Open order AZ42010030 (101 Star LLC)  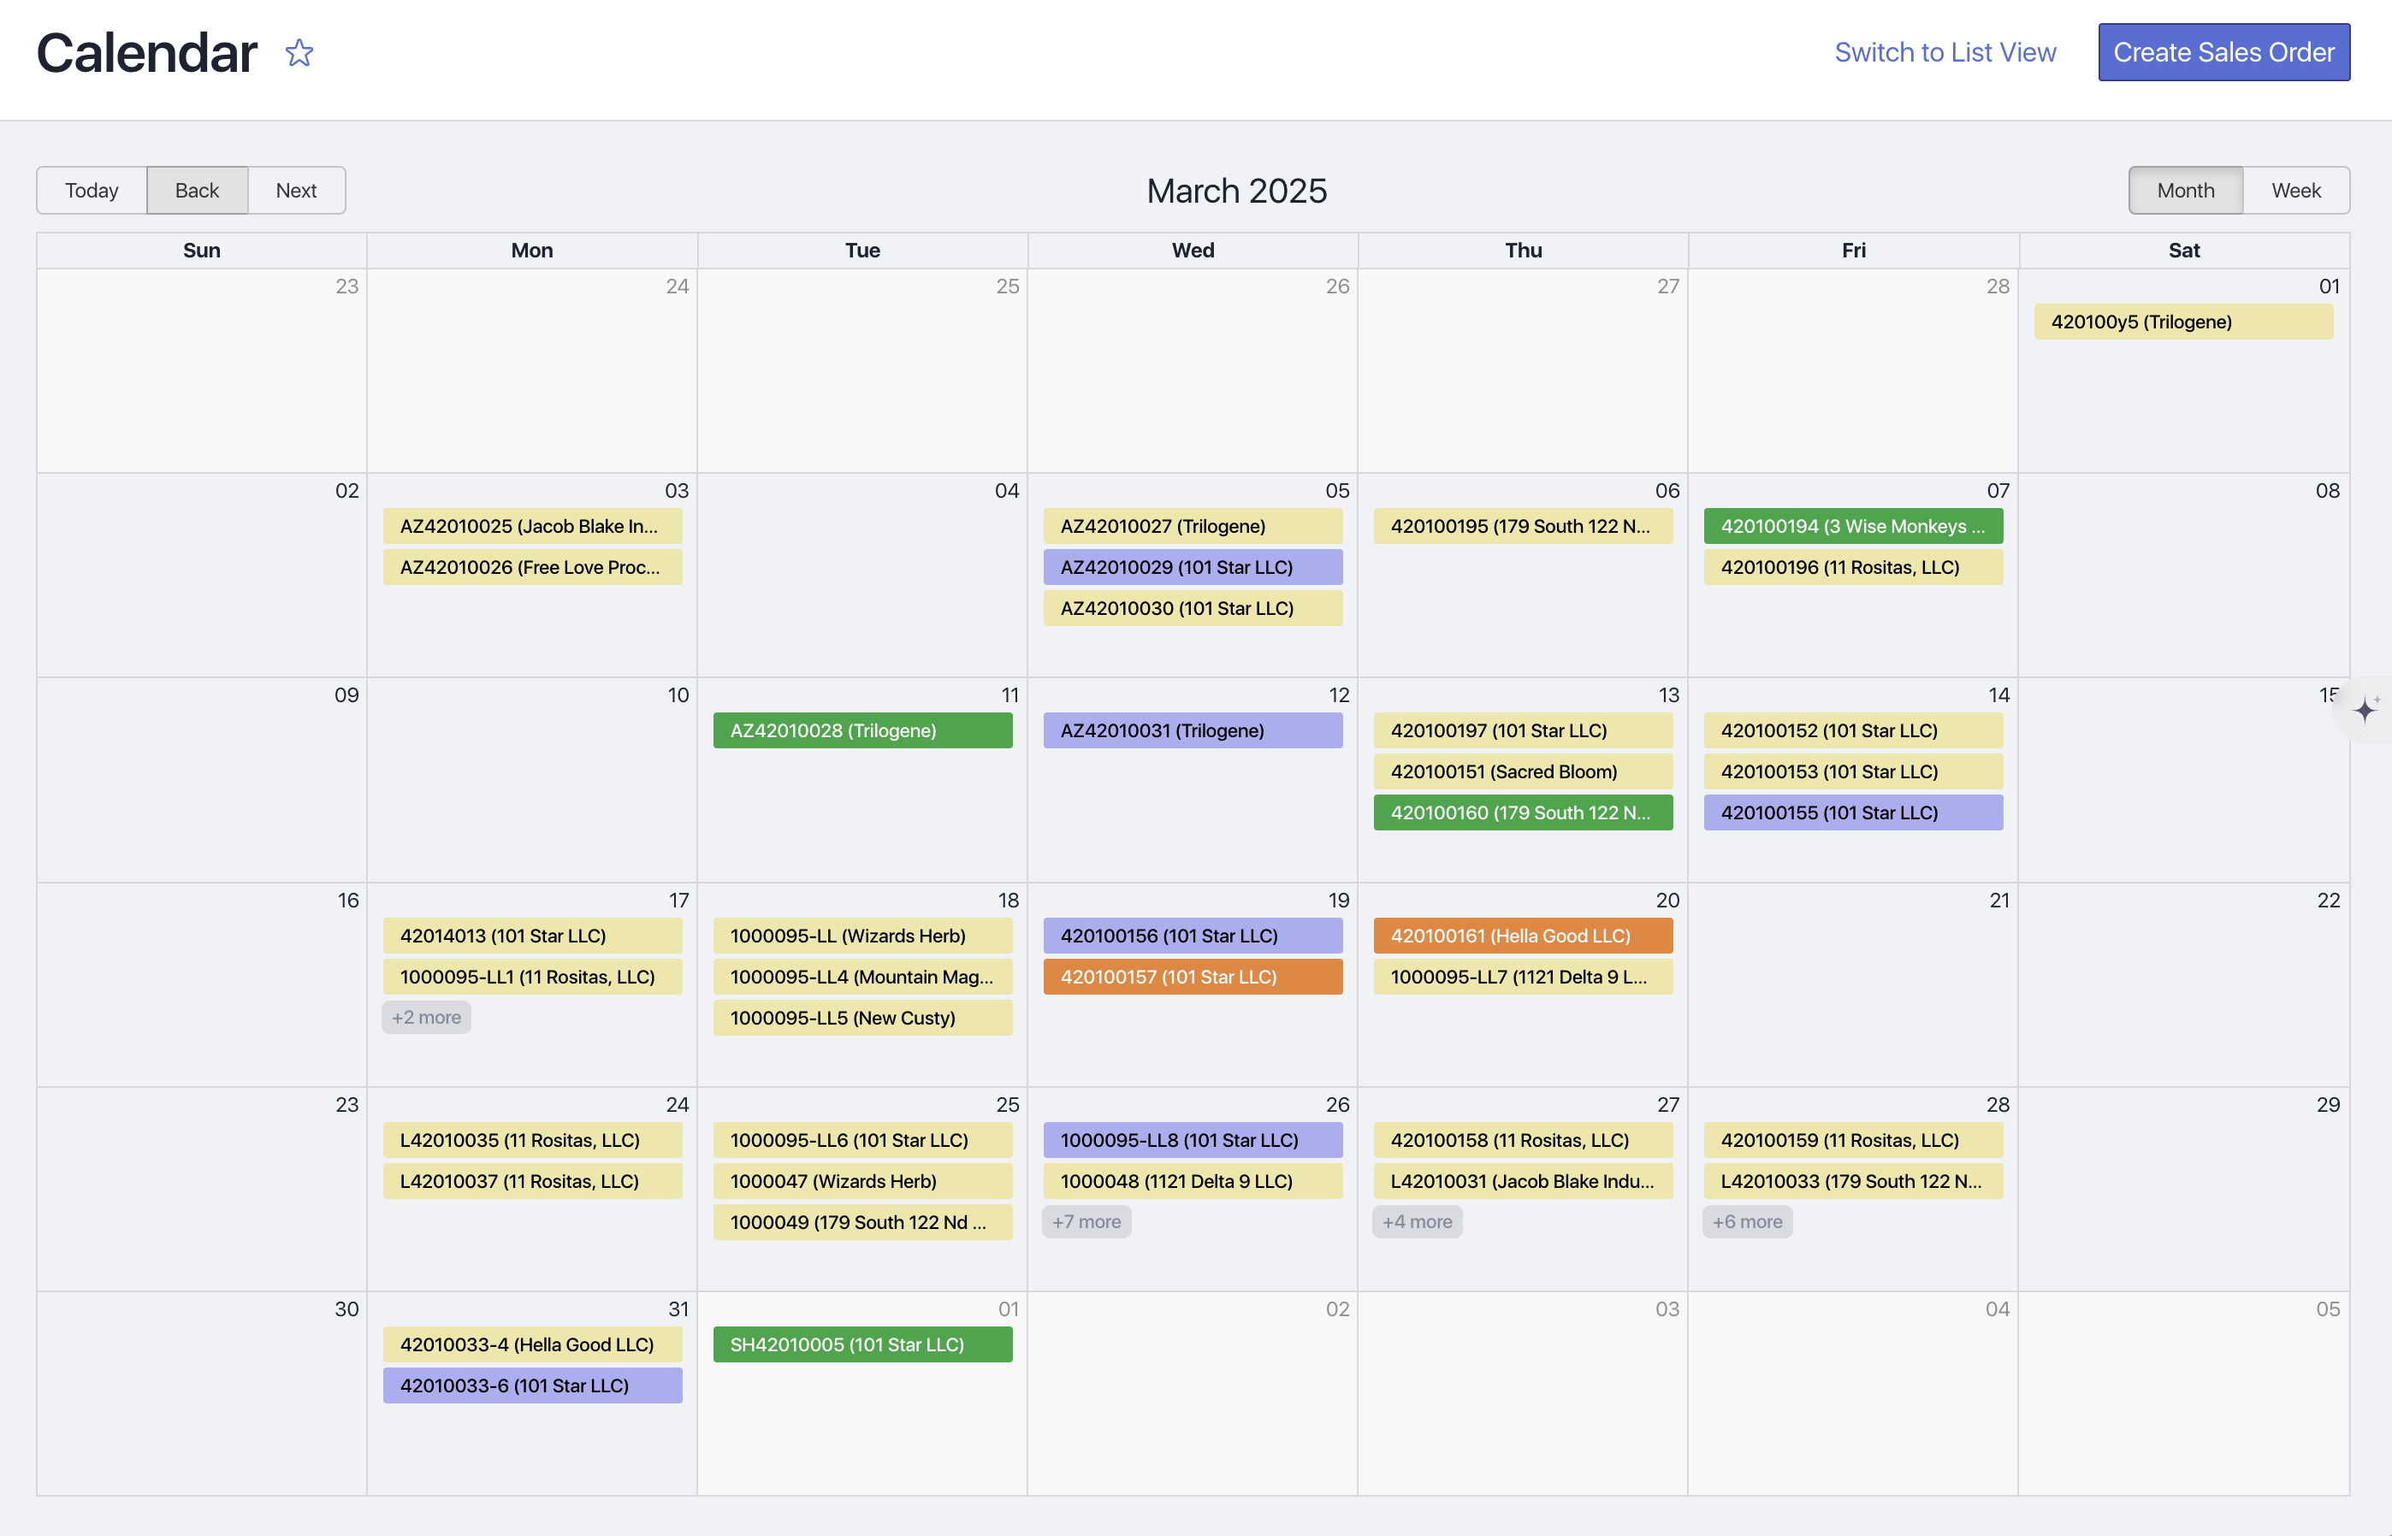pos(1193,608)
